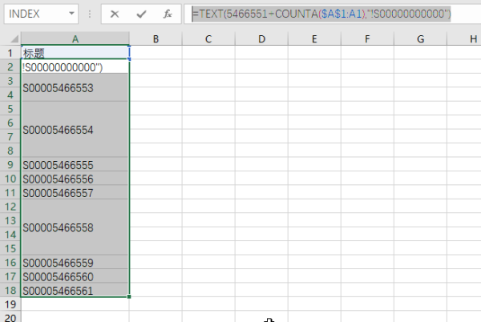
Task: Click cell containing S00005466561
Action: tap(75, 290)
